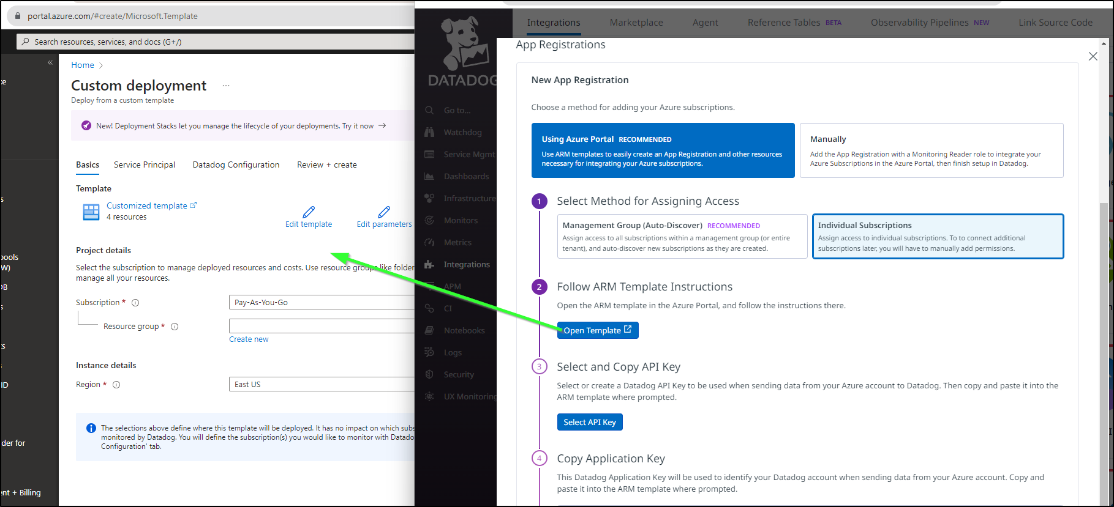
Task: Click the Security shield icon
Action: [429, 375]
